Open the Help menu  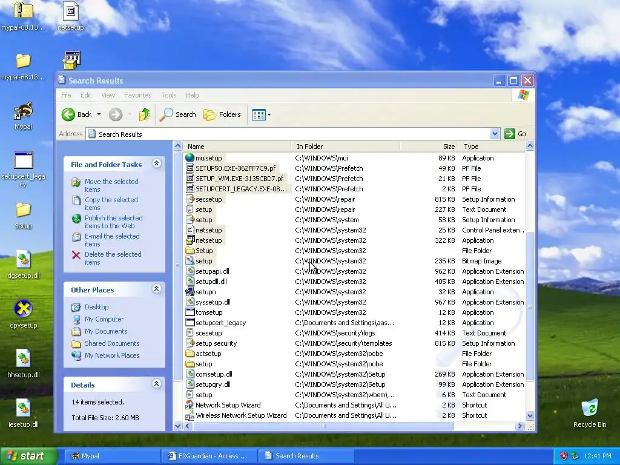192,95
